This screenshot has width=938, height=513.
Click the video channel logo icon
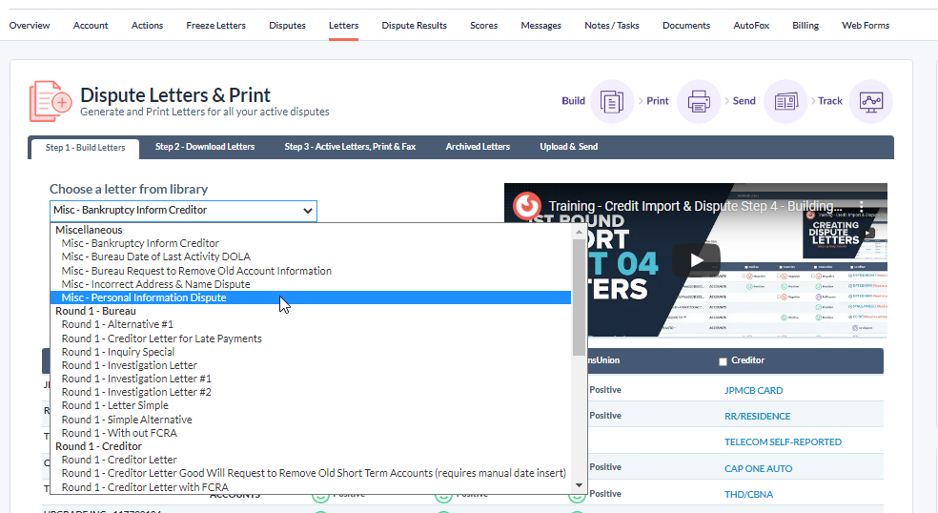click(527, 206)
